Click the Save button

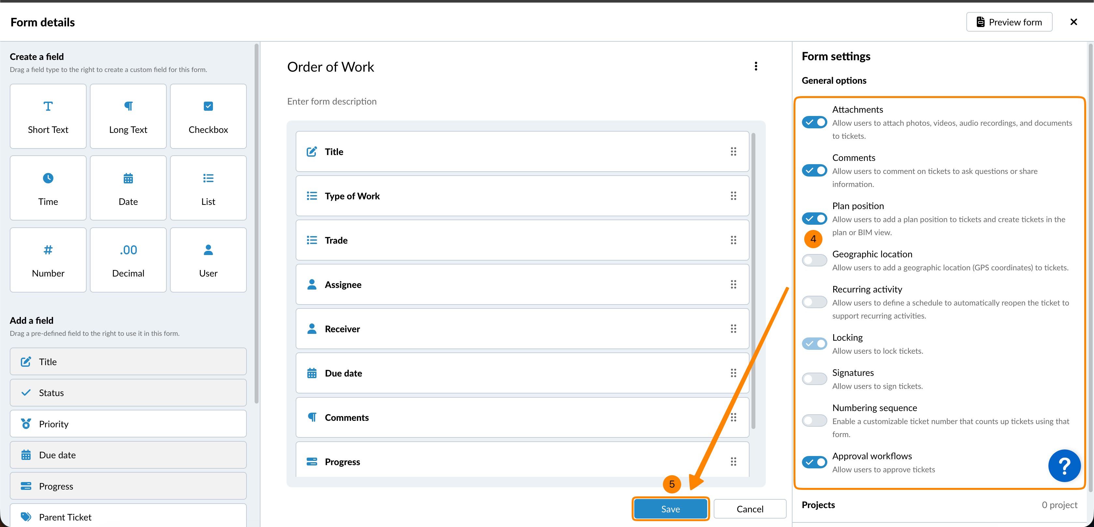(670, 509)
